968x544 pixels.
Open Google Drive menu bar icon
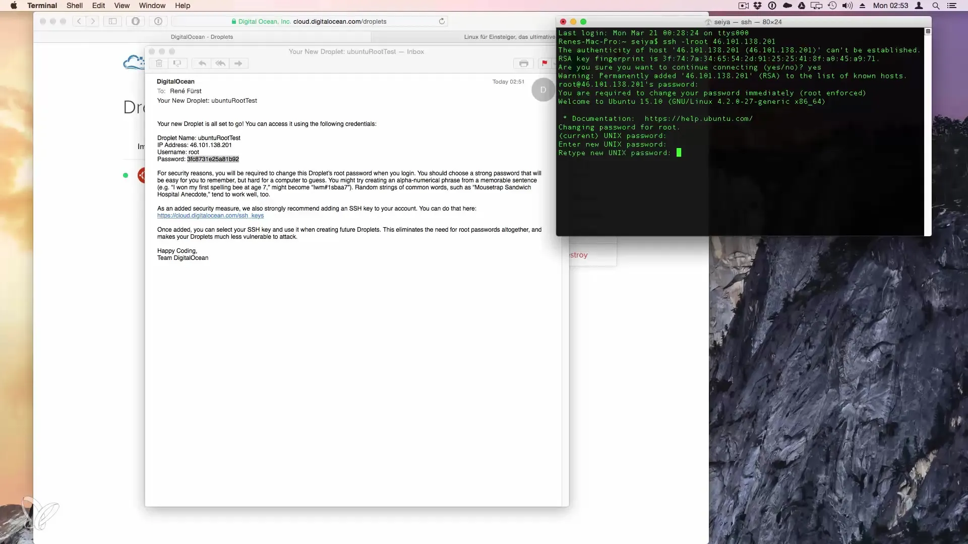point(802,6)
